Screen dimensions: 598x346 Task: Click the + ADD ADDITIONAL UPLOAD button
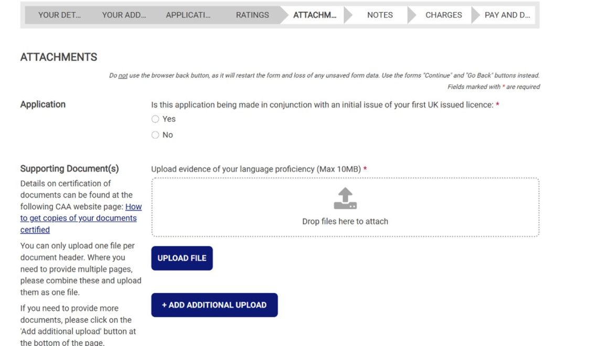tap(214, 305)
